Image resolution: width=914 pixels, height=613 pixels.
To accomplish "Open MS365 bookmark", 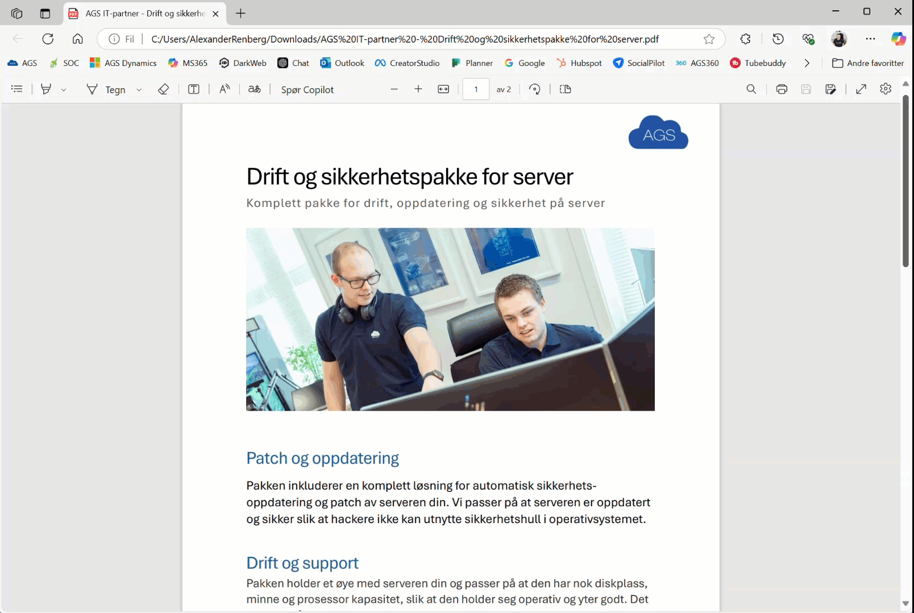I will (x=188, y=63).
